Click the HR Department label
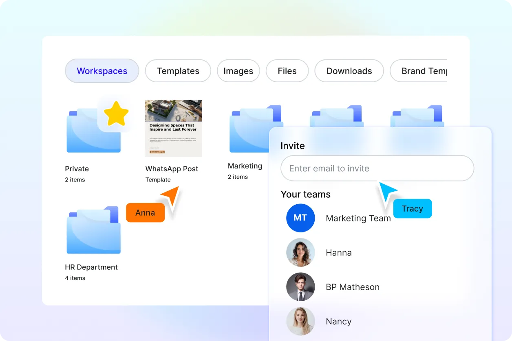 pos(91,267)
